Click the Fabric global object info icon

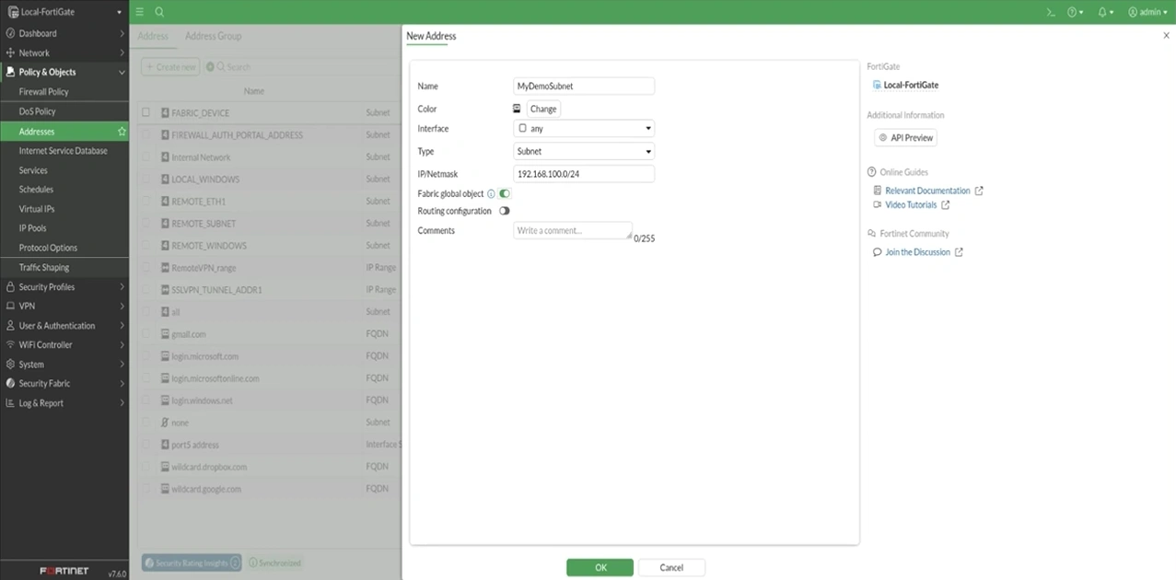point(491,194)
